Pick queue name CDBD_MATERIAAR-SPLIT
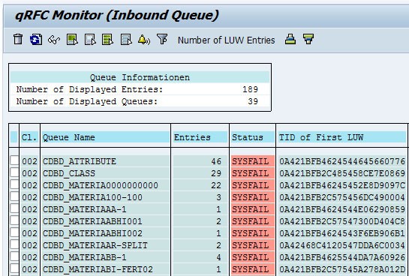This screenshot has height=276, width=409. click(x=95, y=245)
